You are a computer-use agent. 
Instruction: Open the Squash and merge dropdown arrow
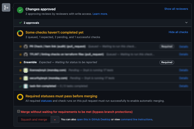tap(55, 119)
